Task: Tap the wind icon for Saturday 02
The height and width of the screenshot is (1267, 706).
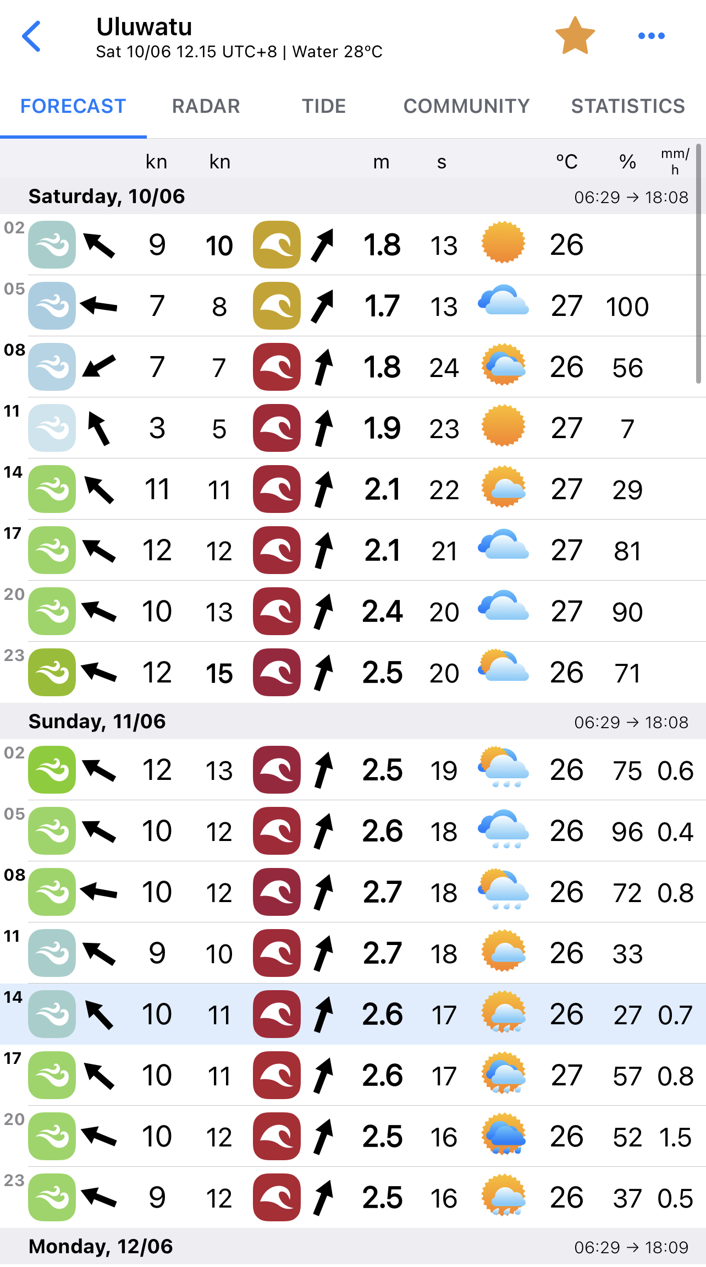Action: point(52,245)
